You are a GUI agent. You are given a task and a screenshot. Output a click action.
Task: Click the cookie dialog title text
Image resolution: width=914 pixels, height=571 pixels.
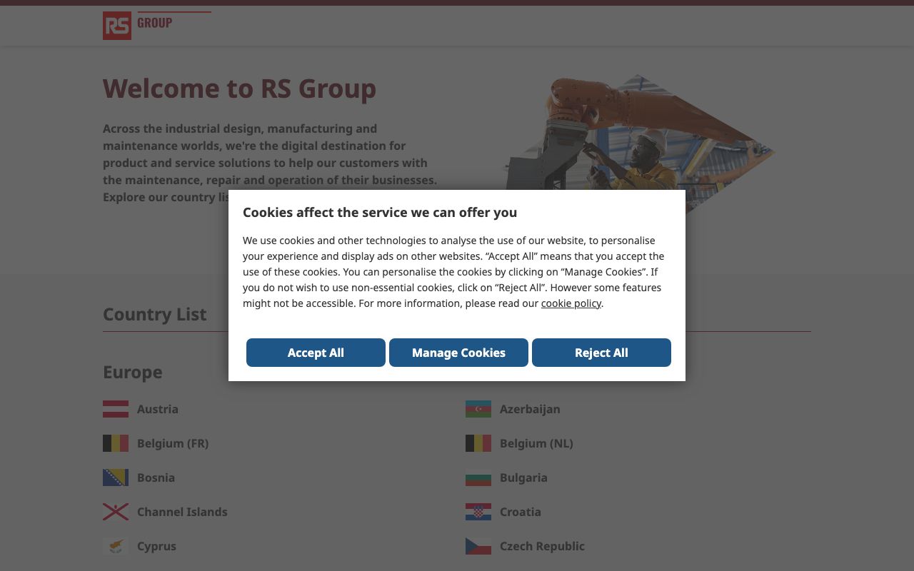pyautogui.click(x=380, y=212)
